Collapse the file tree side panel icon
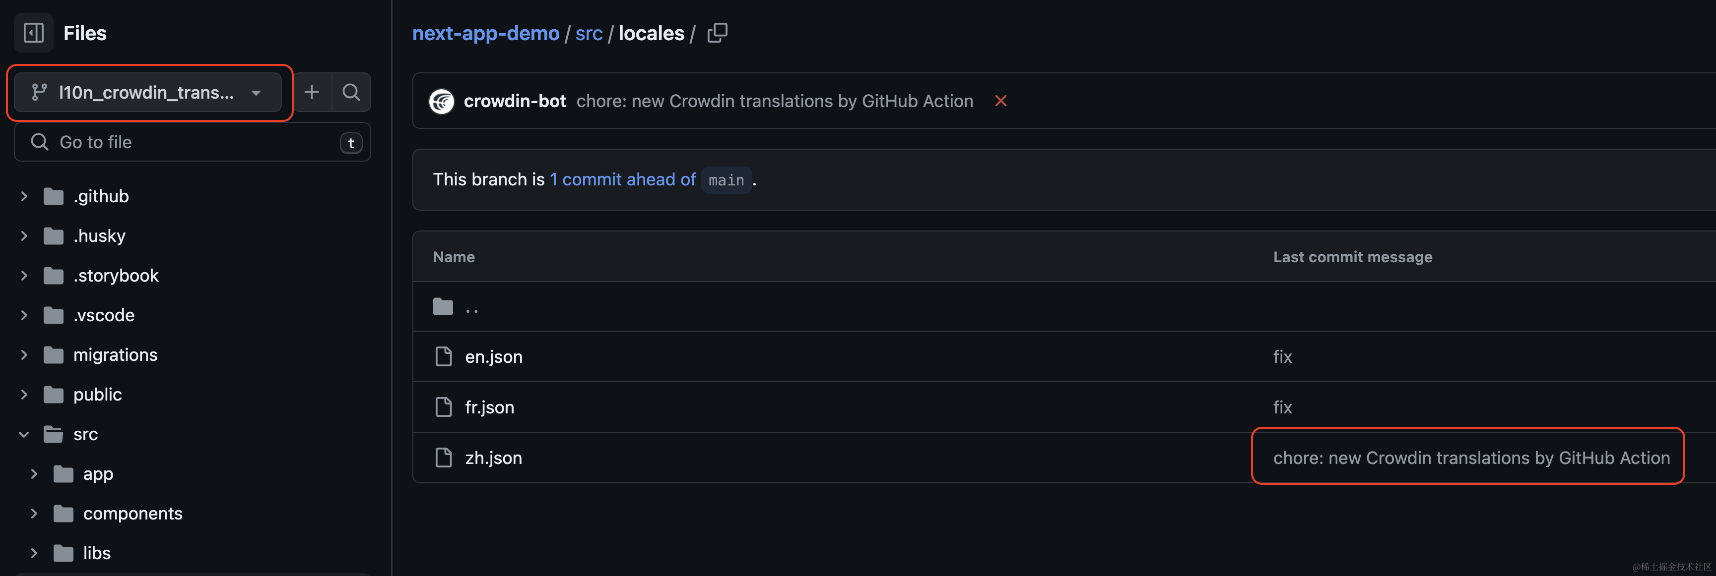The height and width of the screenshot is (576, 1716). pos(33,33)
